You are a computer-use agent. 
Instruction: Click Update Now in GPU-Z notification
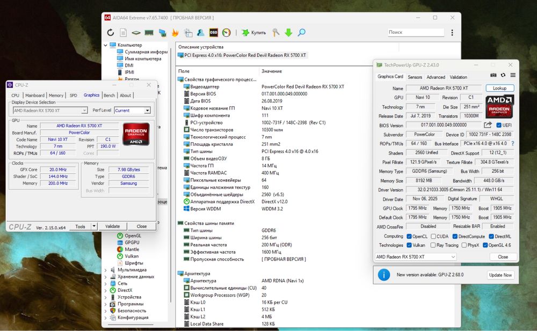click(x=500, y=275)
